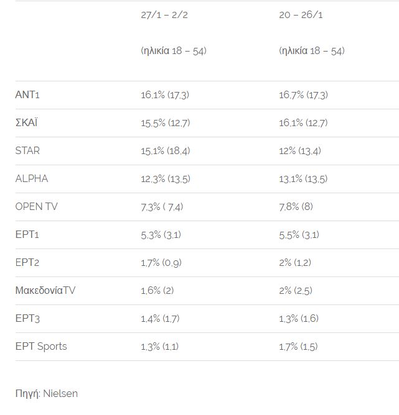Select the ΣΚΑΪ channel name
Viewport: 399px width, 415px height.
click(26, 123)
